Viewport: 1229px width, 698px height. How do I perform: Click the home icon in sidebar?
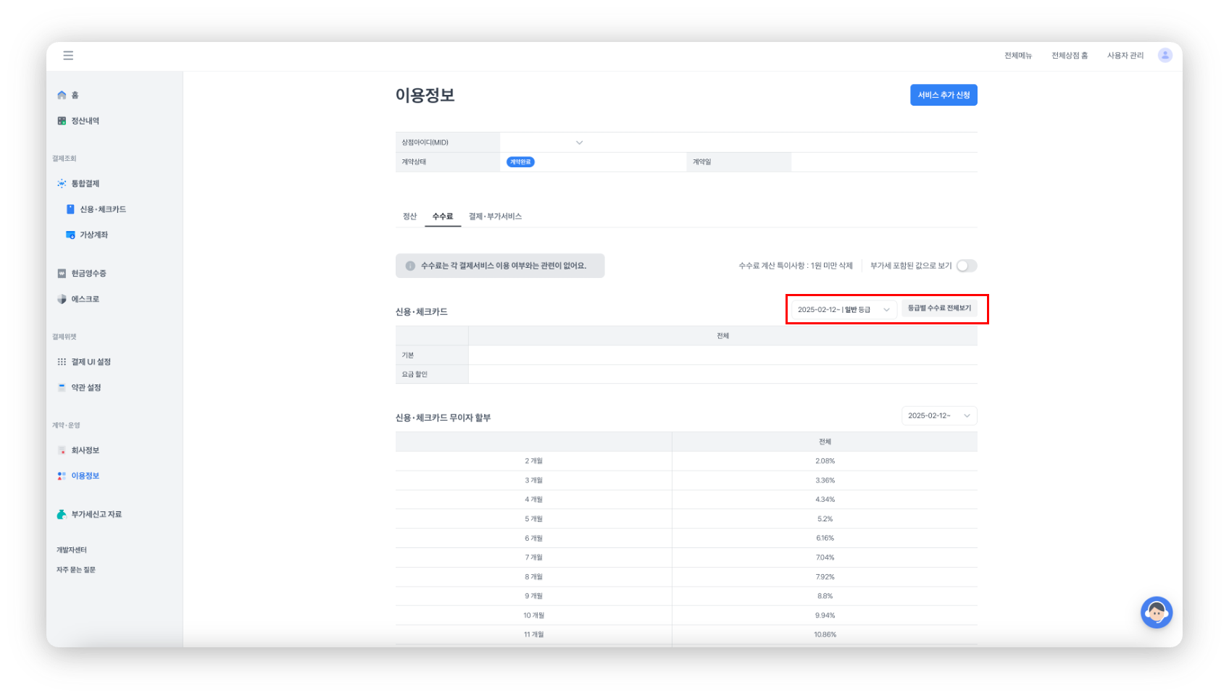(x=62, y=95)
